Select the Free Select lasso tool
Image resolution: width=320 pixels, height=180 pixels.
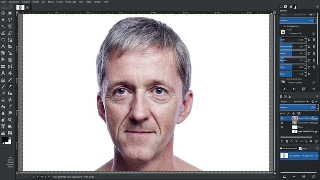[x=10, y=20]
